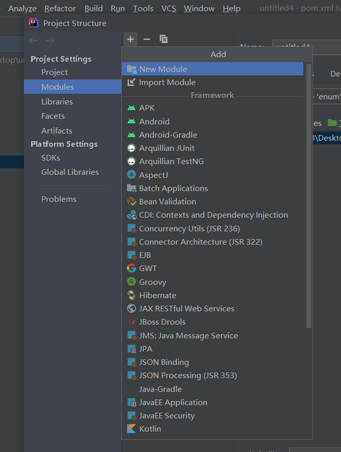Click the CDI framework icon
341x452 pixels.
click(132, 215)
